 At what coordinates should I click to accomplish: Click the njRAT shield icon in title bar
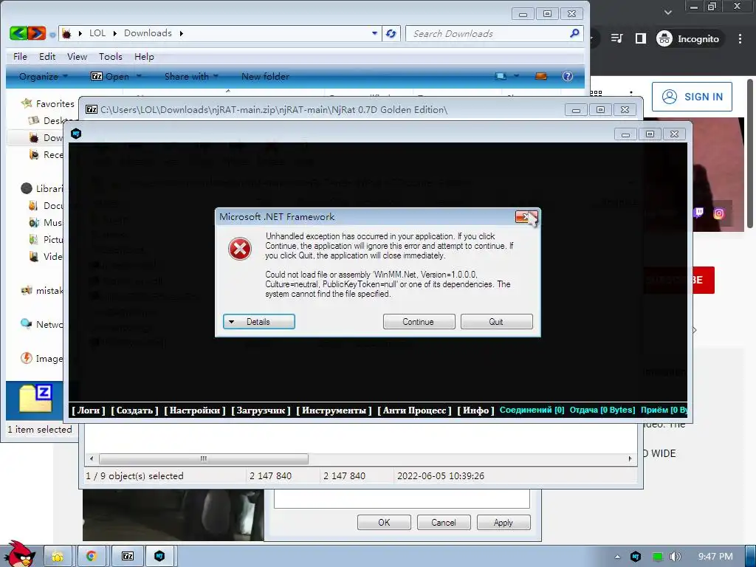[76, 134]
